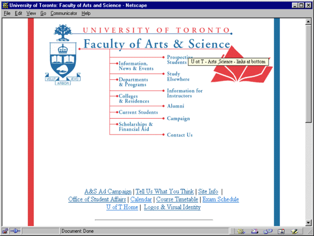
Task: Go to the Campaign page
Action: (x=179, y=119)
